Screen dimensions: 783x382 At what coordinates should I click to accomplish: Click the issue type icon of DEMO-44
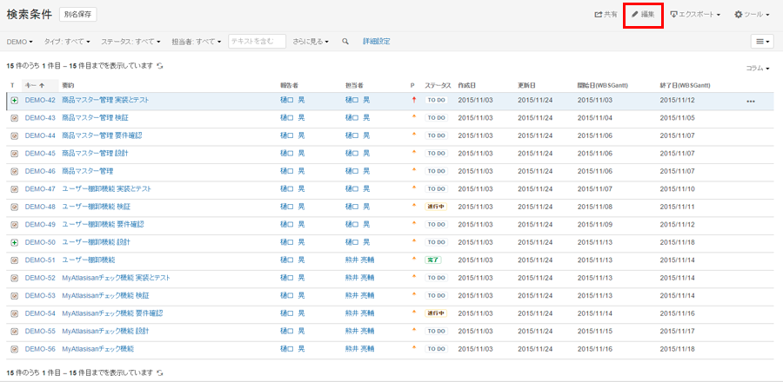(x=15, y=135)
